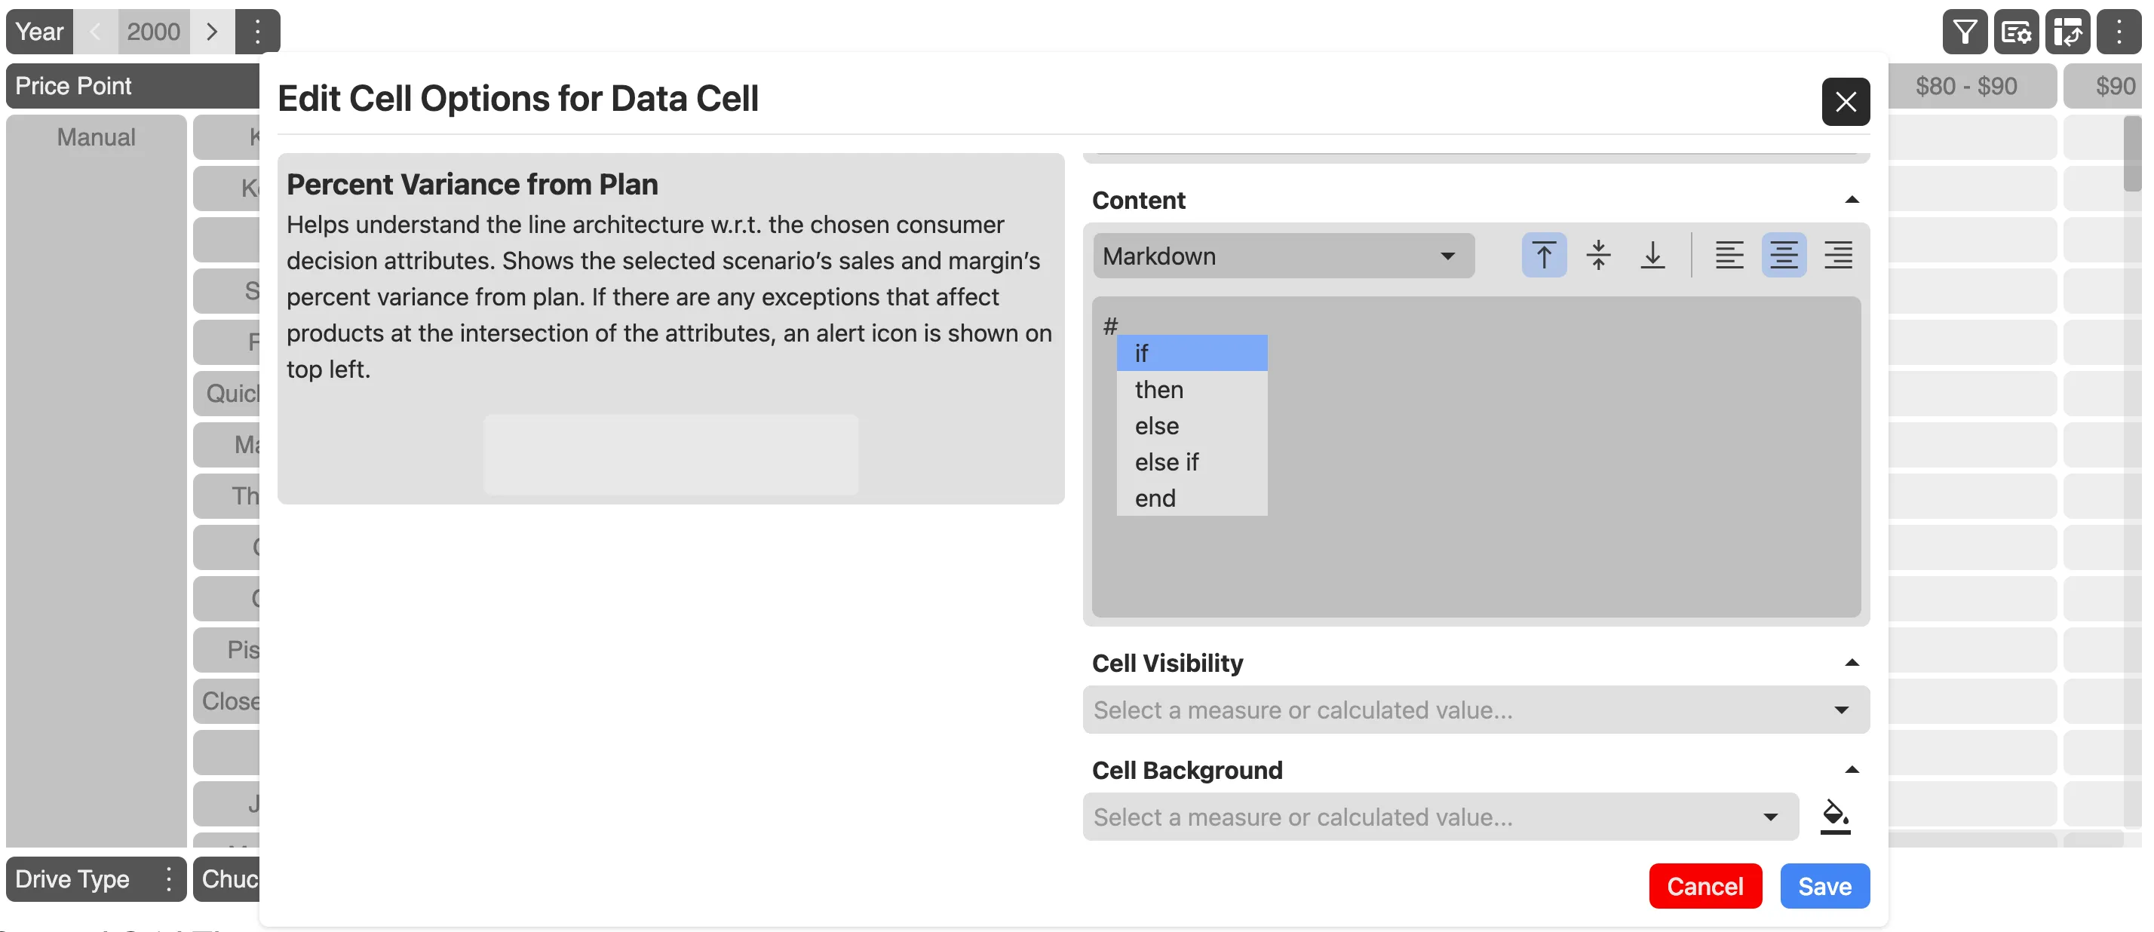Open the filter icon in the toolbar
2154x932 pixels.
click(x=1964, y=32)
